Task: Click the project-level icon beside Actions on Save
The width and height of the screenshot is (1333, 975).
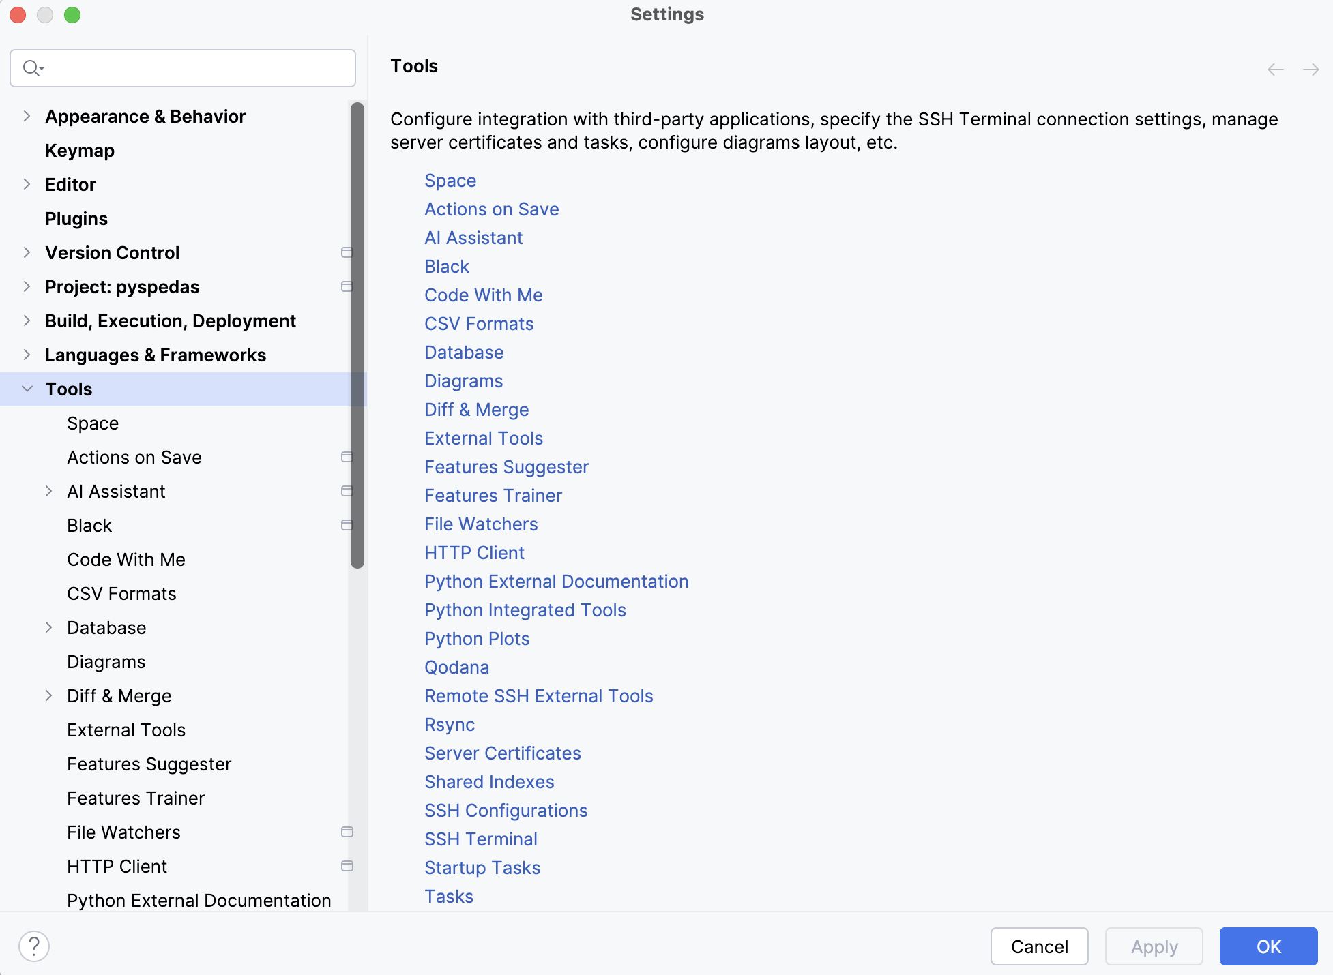Action: [347, 457]
